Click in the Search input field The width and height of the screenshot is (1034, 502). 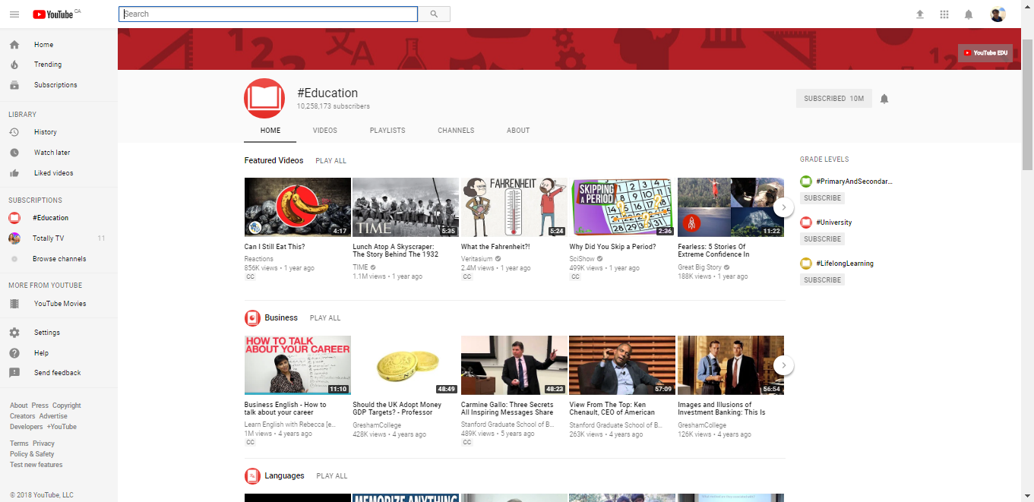click(268, 14)
